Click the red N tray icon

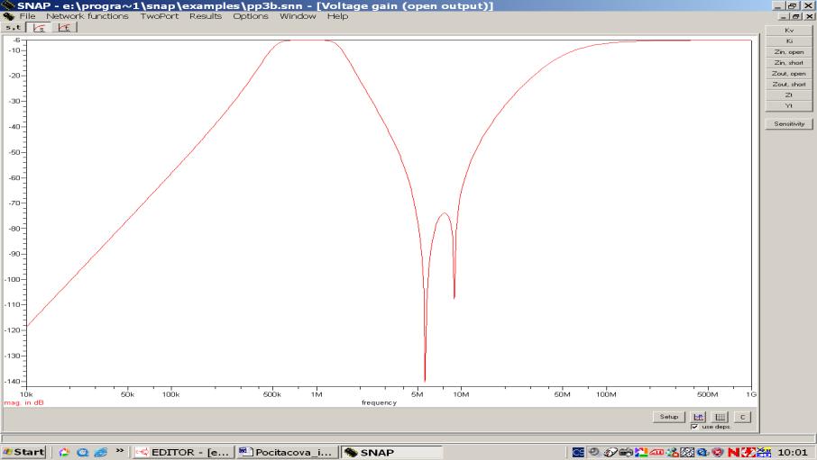coord(734,452)
